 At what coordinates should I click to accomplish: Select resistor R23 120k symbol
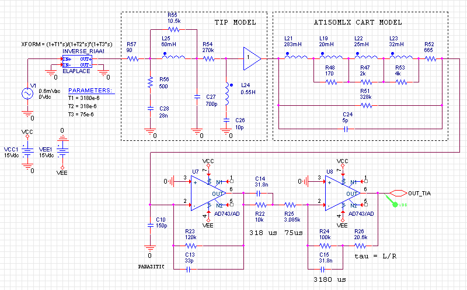191,246
